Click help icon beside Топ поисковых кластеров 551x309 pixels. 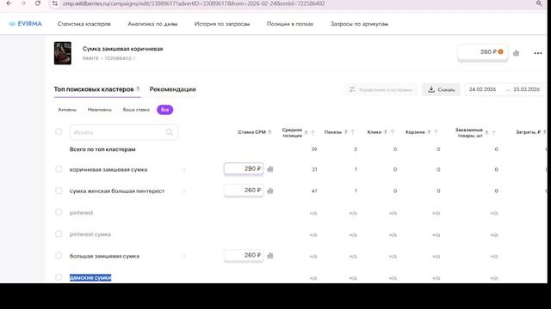click(x=138, y=89)
